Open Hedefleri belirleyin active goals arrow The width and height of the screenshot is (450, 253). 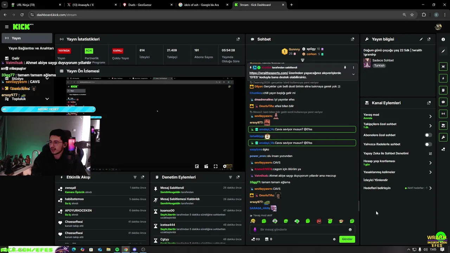[430, 188]
